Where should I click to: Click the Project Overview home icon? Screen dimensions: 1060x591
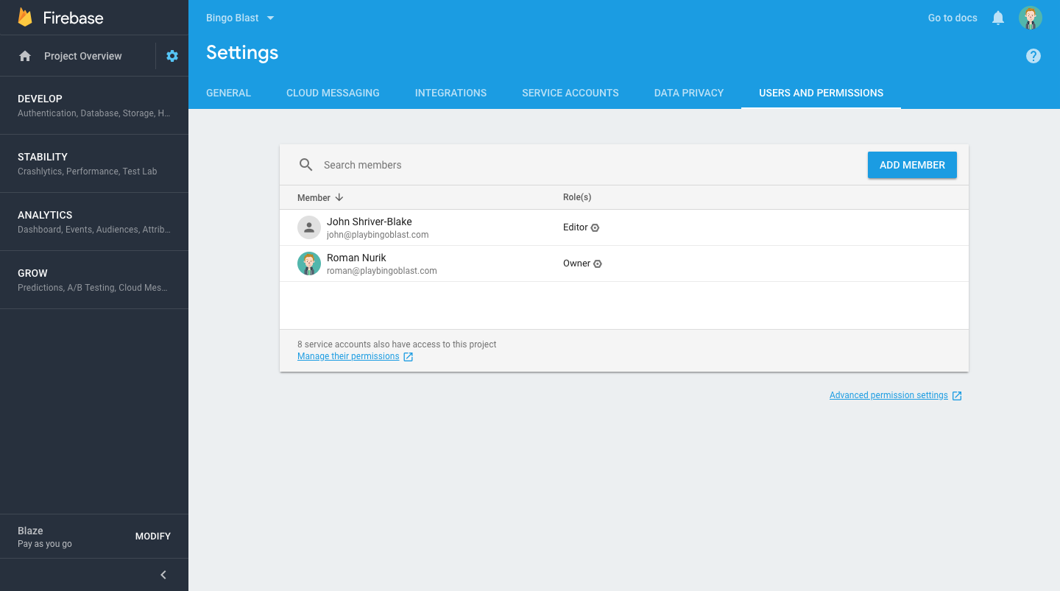click(x=25, y=56)
